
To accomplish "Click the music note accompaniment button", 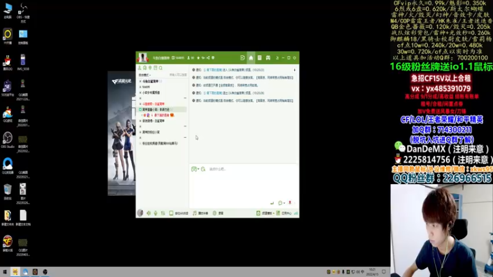I will coord(200,213).
